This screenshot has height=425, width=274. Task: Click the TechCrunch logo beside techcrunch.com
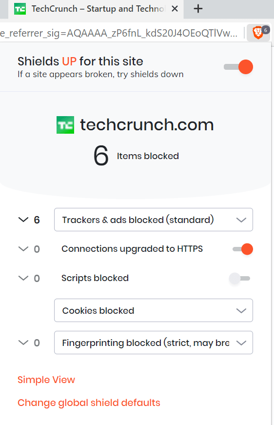(x=65, y=125)
